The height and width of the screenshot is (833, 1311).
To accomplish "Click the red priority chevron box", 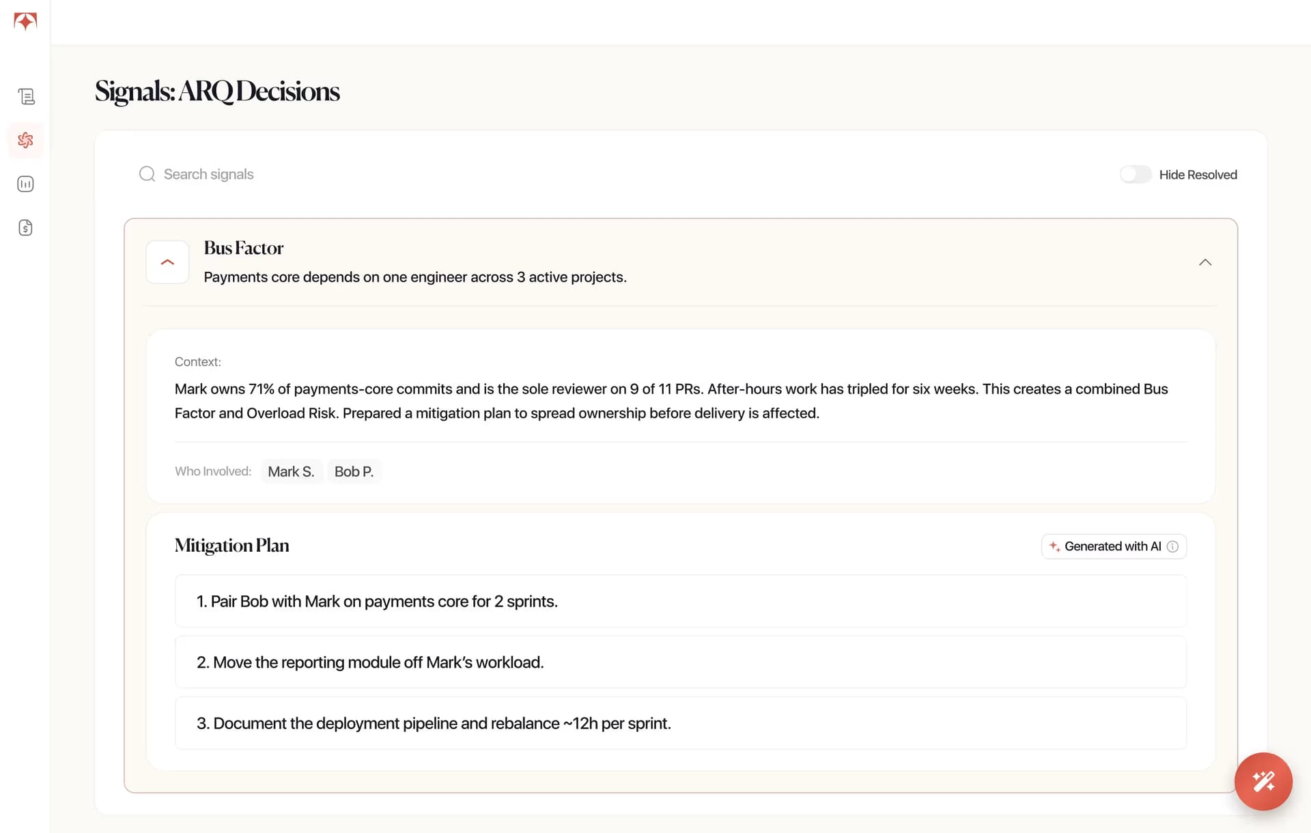I will pyautogui.click(x=167, y=262).
